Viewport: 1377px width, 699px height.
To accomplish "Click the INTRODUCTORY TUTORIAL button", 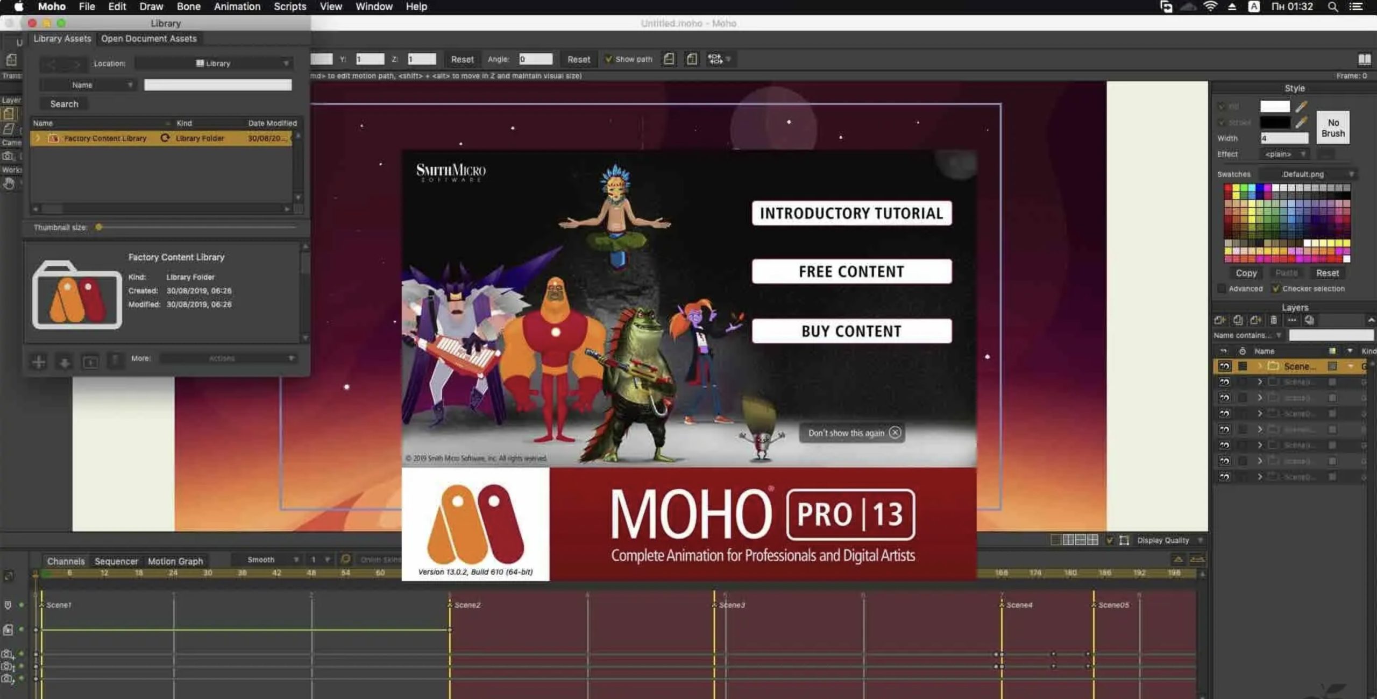I will pos(851,214).
